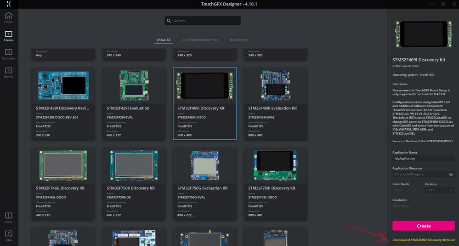Click the STM32F756G Evaluation Kit title
This screenshot has width=459, height=246.
coord(203,188)
